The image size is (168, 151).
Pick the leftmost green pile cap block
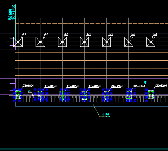[x=18, y=95]
